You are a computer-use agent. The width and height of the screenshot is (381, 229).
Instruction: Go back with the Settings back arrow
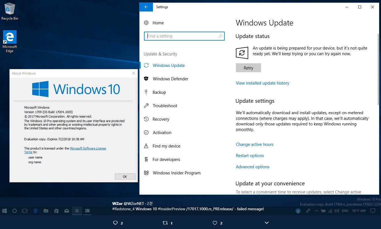(x=146, y=7)
